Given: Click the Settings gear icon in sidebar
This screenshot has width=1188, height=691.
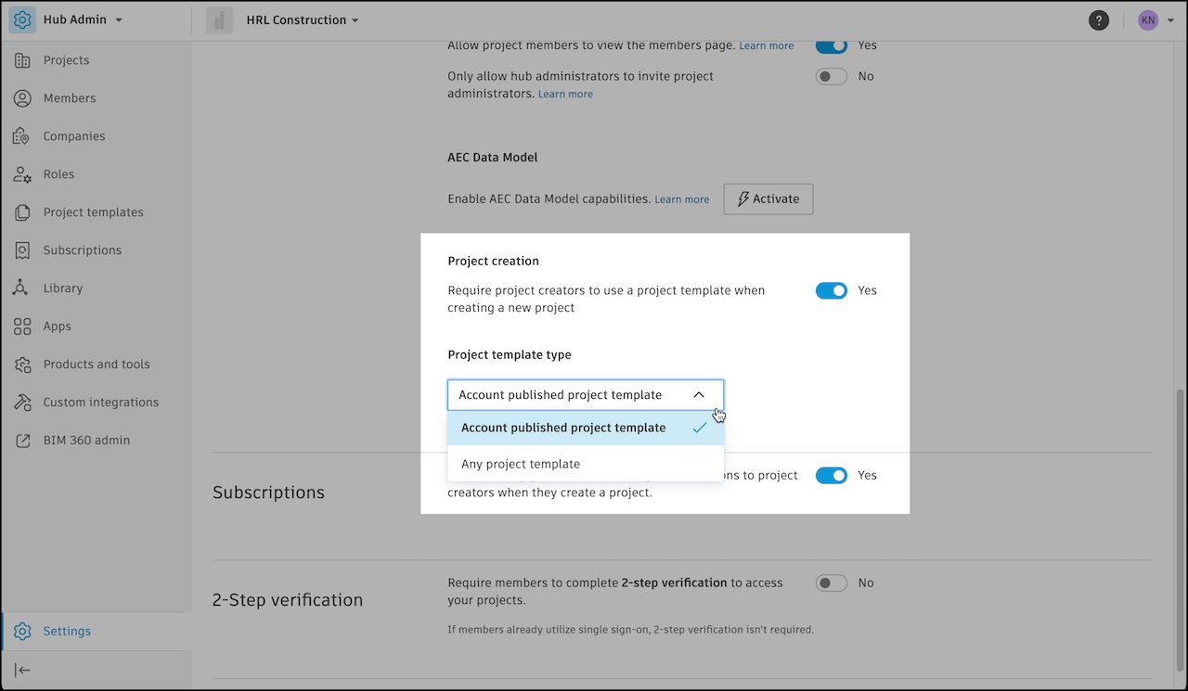Looking at the screenshot, I should [x=22, y=632].
